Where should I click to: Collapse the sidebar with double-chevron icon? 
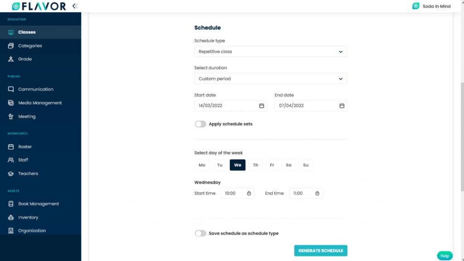coord(75,6)
